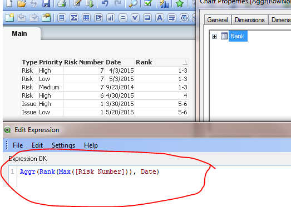Select date cell 4/3/2015
Viewport: 291px width, 207px height.
[x=120, y=70]
